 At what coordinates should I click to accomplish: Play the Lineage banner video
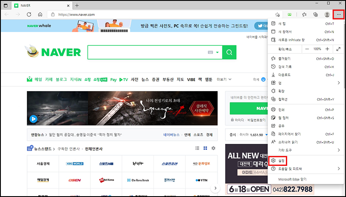pos(33,119)
